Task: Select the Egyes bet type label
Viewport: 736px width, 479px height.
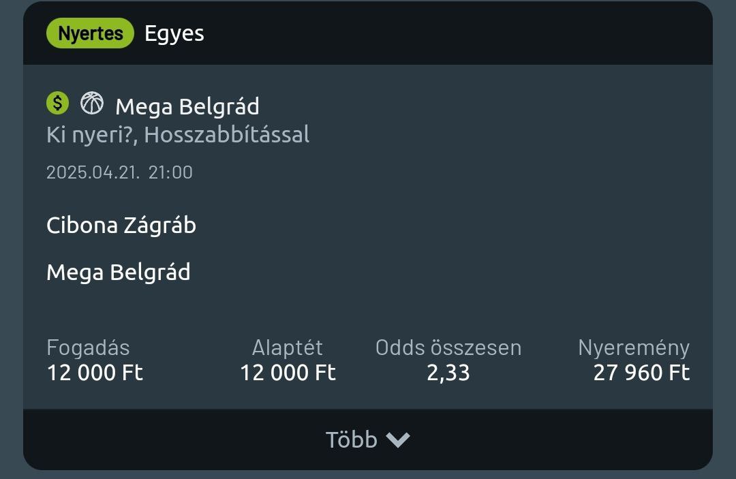Action: point(174,33)
